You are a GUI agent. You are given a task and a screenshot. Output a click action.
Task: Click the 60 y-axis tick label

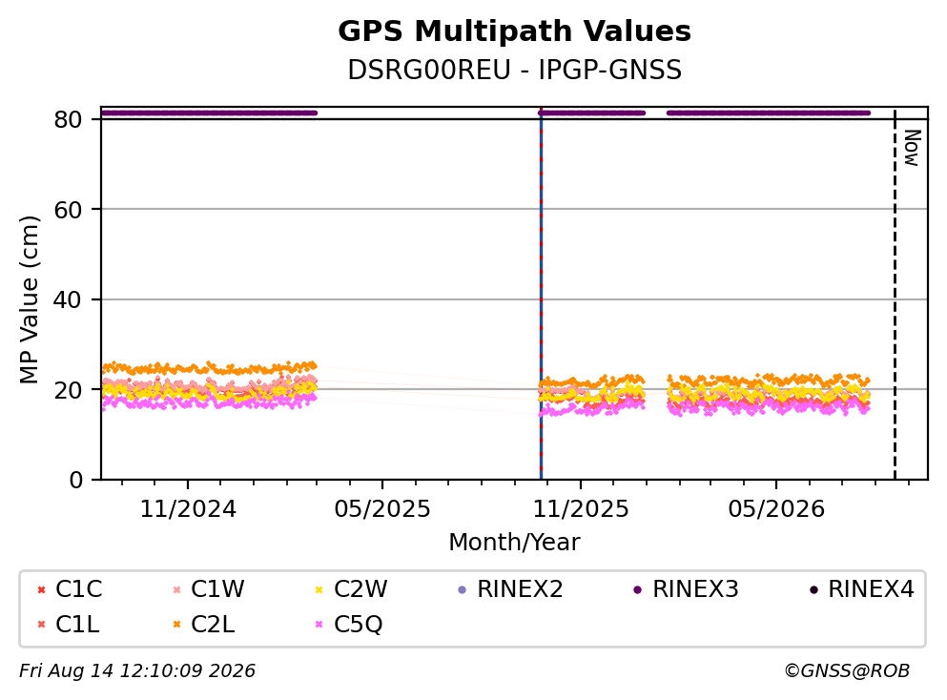[x=68, y=210]
